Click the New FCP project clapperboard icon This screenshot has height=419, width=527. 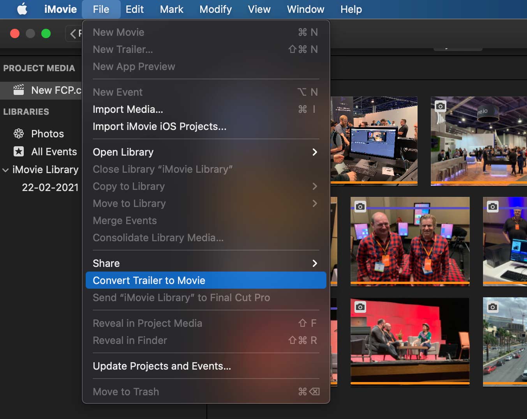click(x=19, y=90)
